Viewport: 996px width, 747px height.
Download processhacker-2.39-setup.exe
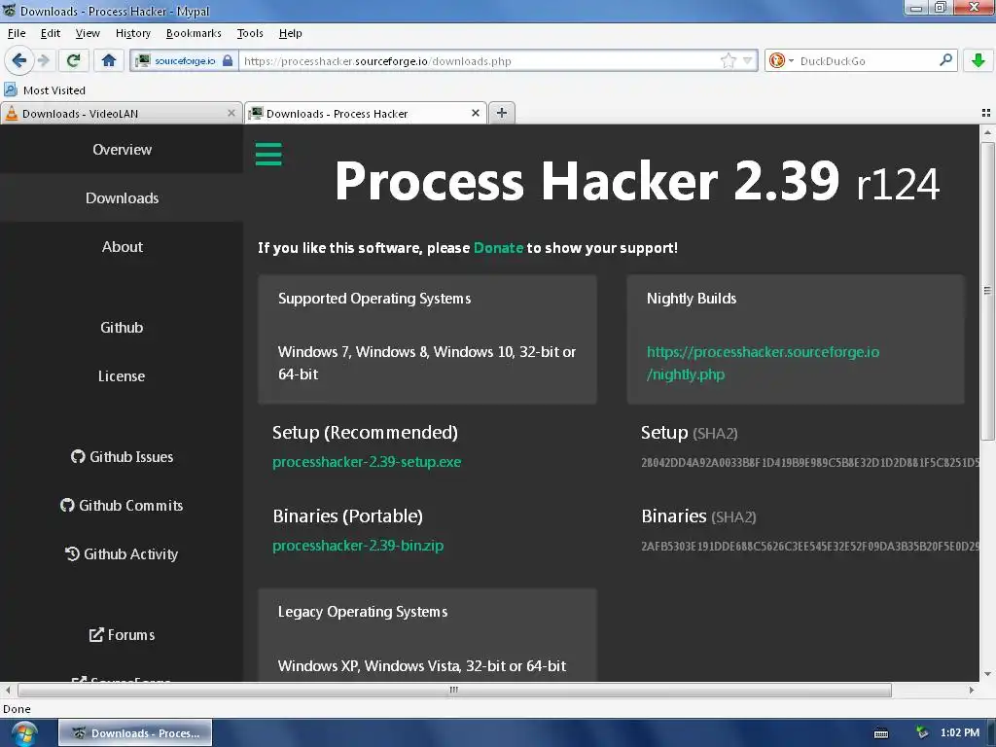click(x=367, y=462)
